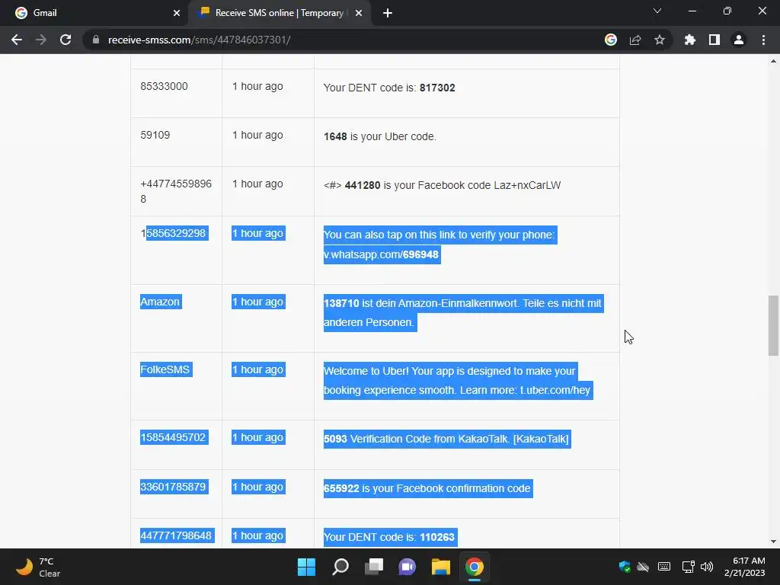
Task: Click scrollbar up arrow
Action: coord(773,61)
